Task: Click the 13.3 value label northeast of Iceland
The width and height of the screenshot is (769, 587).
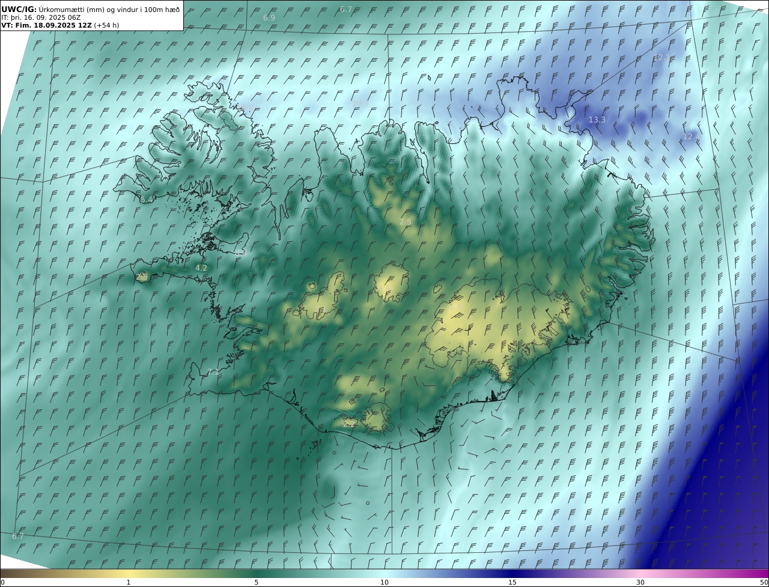Action: [x=597, y=120]
